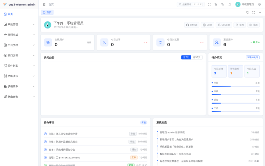Open the notifications bell icon
The width and height of the screenshot is (265, 166).
pyautogui.click(x=230, y=4)
